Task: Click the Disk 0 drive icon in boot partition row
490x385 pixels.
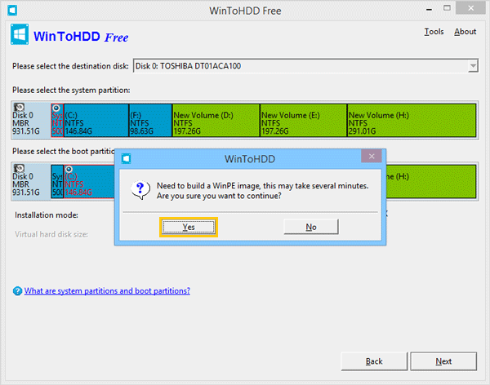Action: [x=20, y=169]
